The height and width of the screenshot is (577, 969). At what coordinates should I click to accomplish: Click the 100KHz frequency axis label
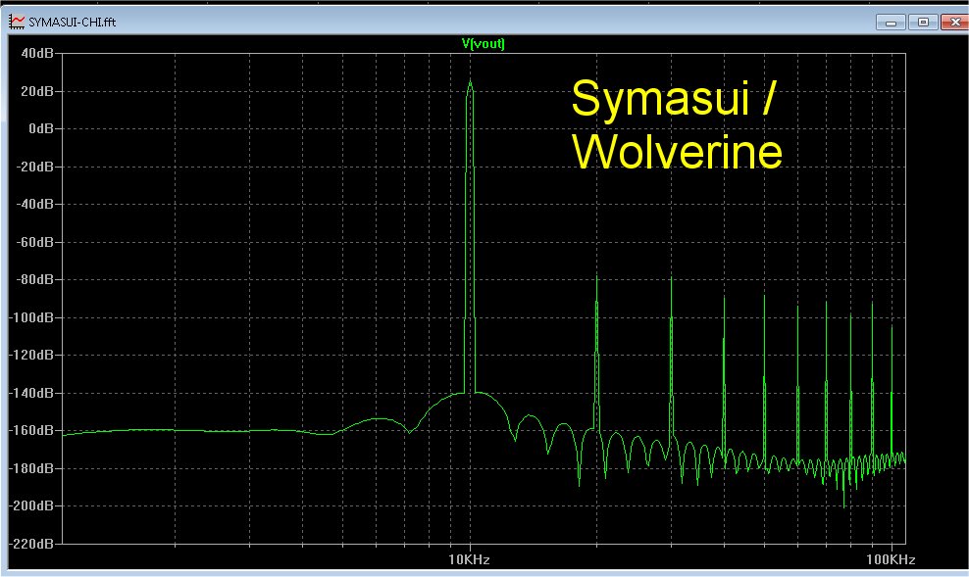point(891,559)
